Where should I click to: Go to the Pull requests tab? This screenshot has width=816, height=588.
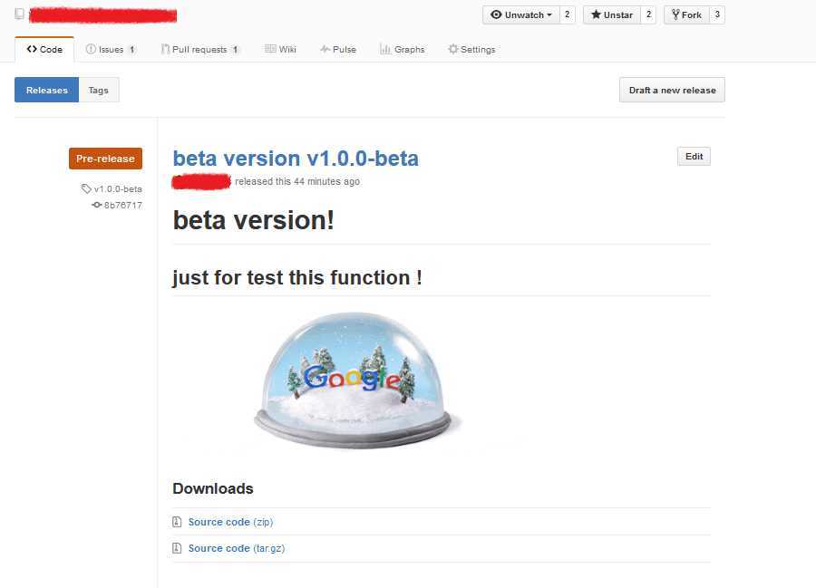point(199,49)
